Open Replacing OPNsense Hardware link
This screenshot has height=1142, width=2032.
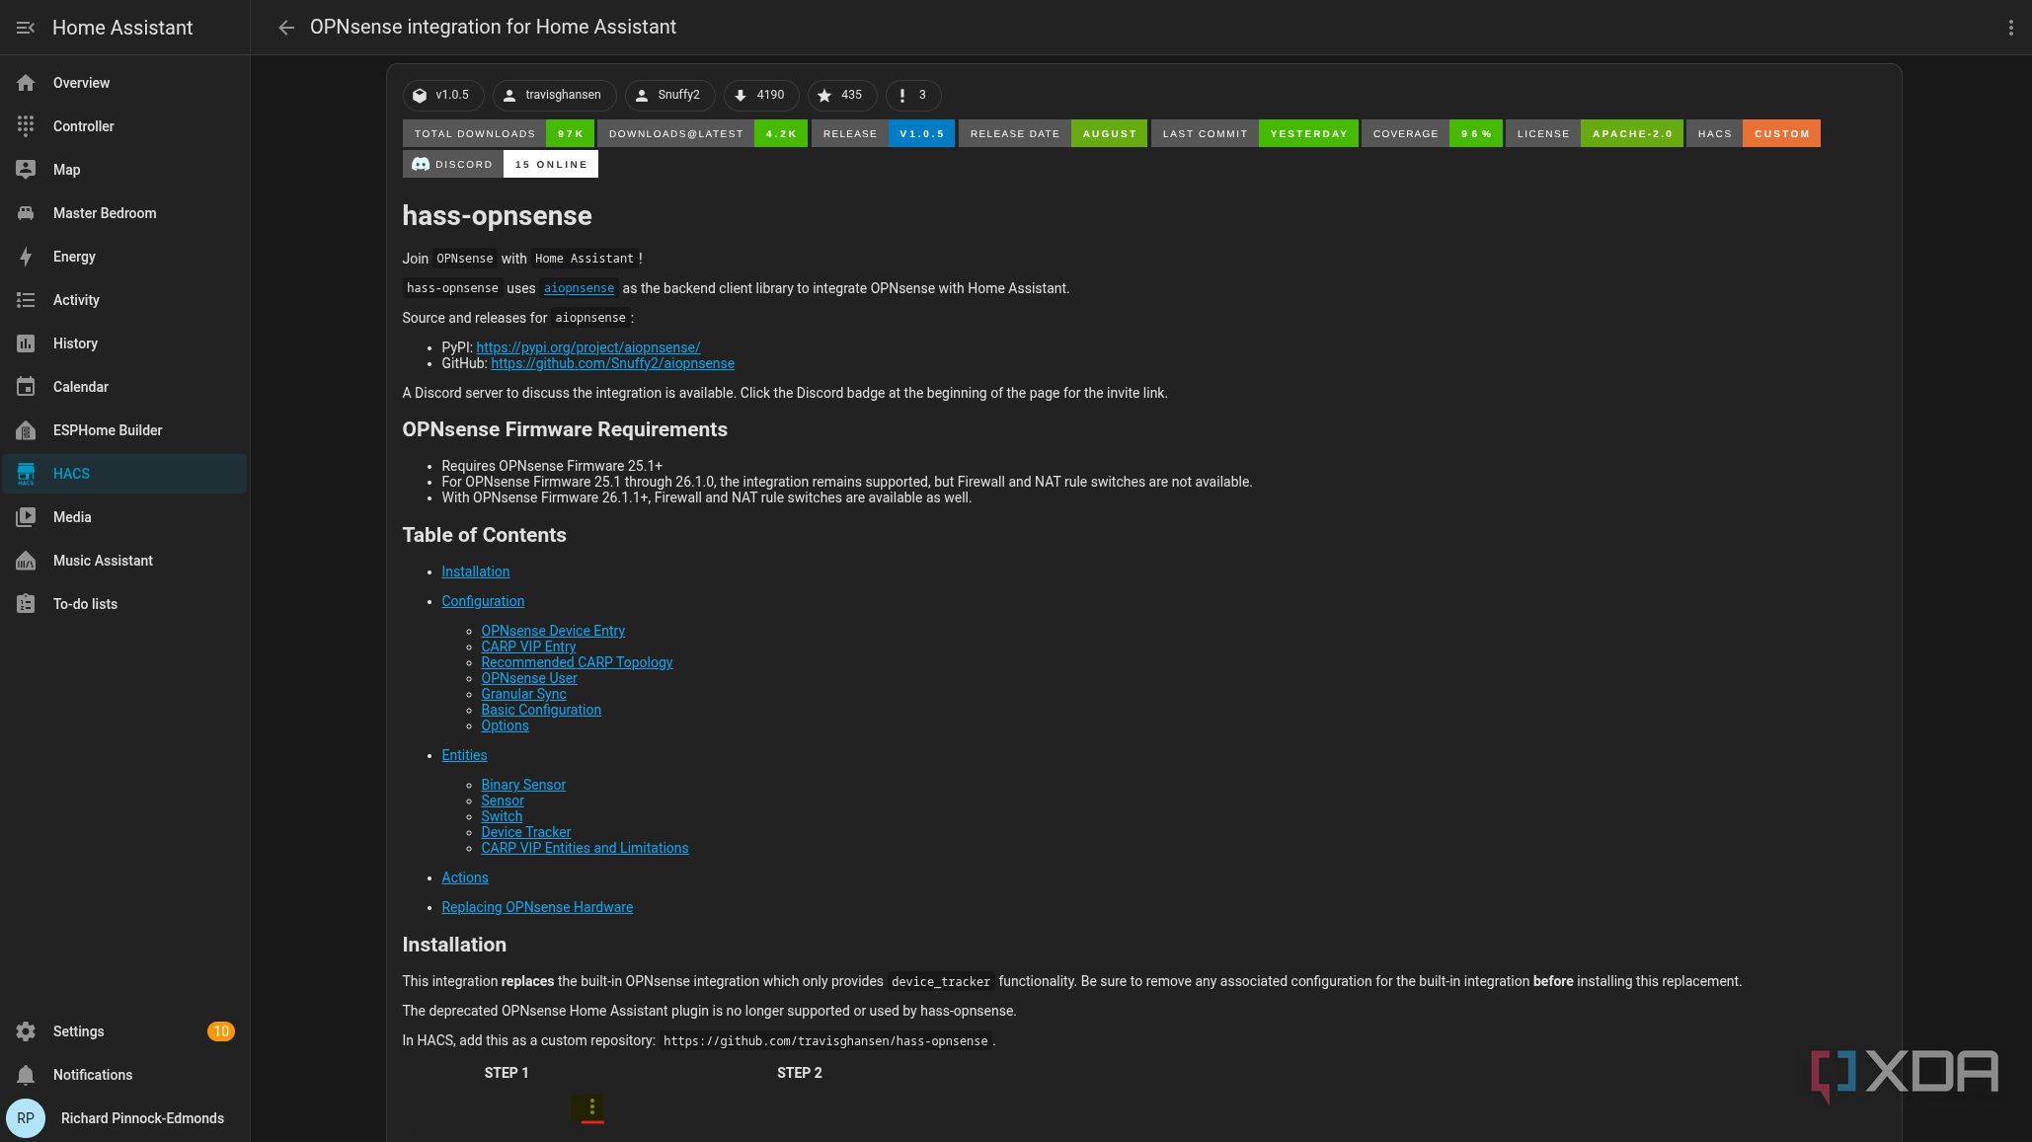coord(537,907)
